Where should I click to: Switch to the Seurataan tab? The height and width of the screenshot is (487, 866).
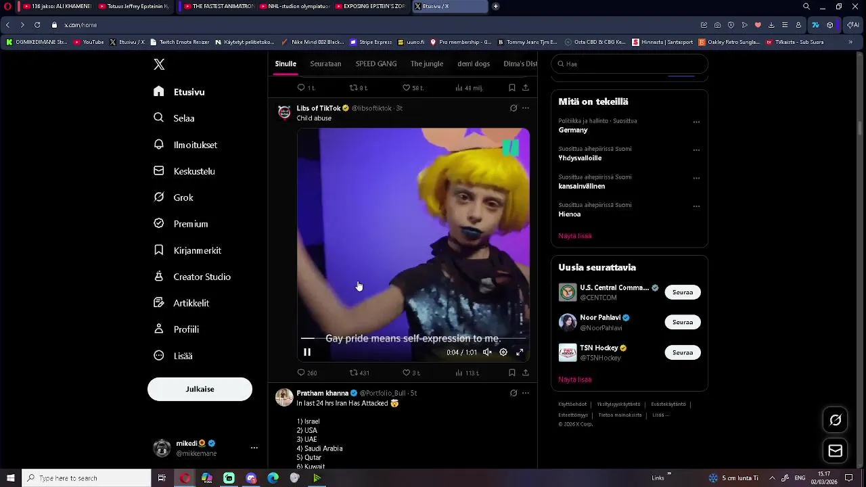click(x=325, y=64)
